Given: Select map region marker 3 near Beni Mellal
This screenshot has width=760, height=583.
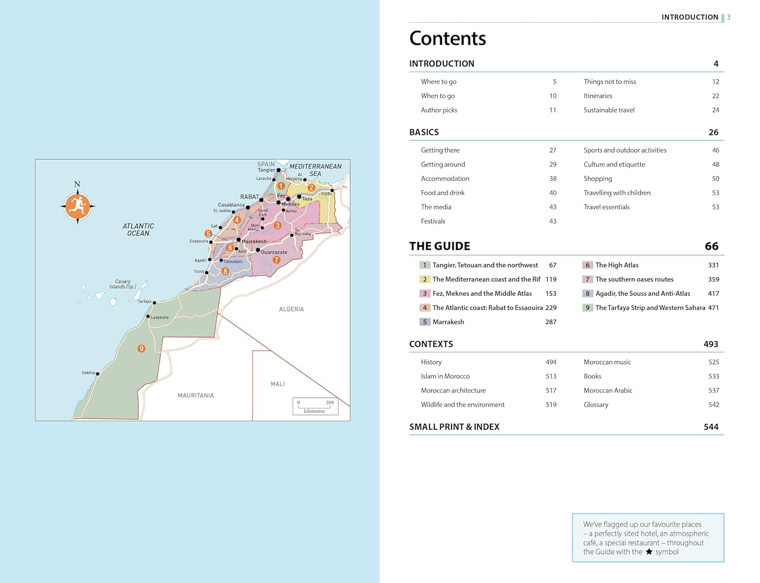Looking at the screenshot, I should 277,225.
